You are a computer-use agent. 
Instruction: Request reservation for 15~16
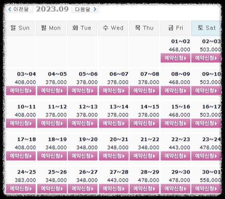click(x=176, y=123)
